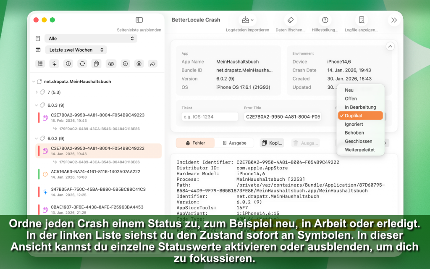
Task: Click the curved arrow forwarded status filter
Action: click(x=153, y=63)
